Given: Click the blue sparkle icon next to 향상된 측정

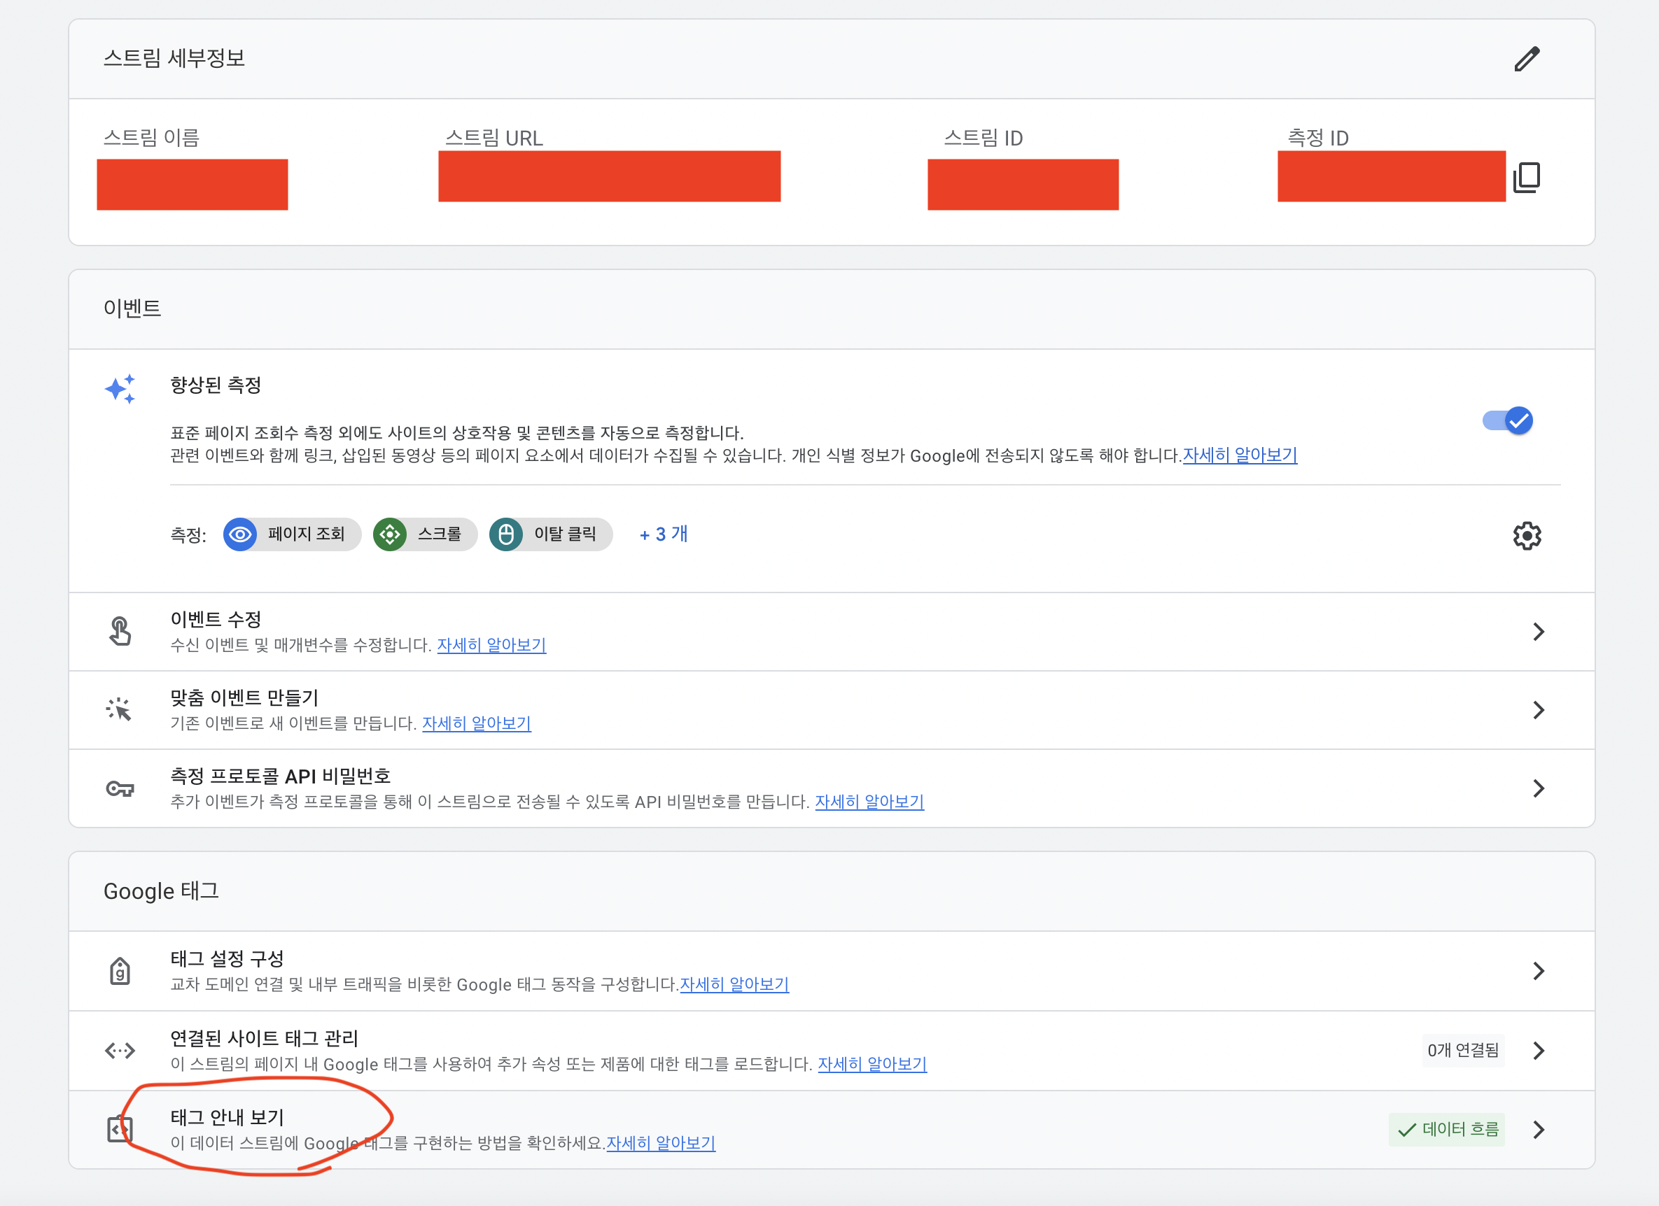Looking at the screenshot, I should pos(120,389).
